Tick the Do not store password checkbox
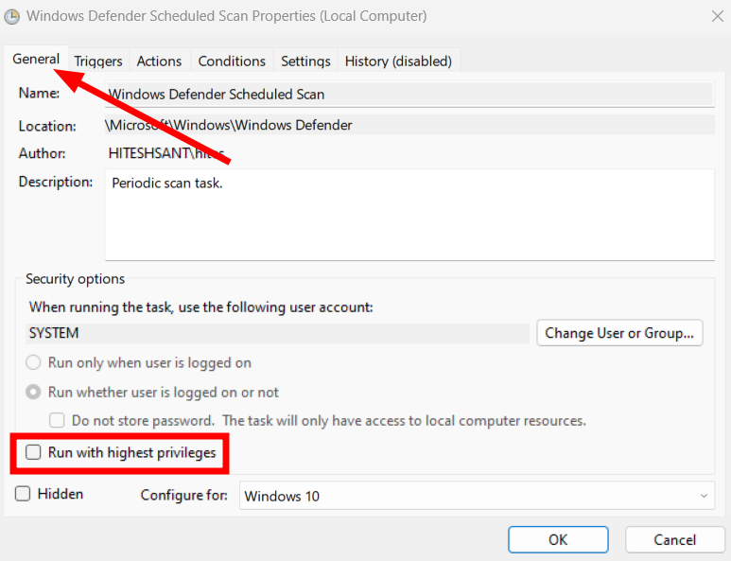Screen dimensions: 731x561 tap(57, 421)
